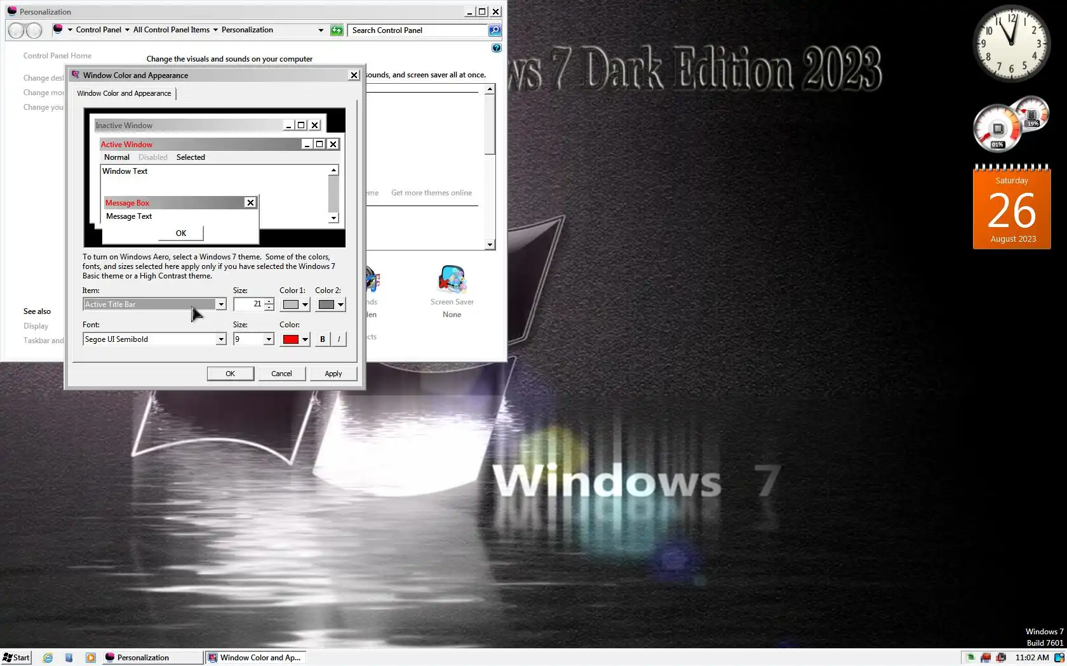The width and height of the screenshot is (1067, 666).
Task: Click the Personalization address bar location icon
Action: coord(58,30)
